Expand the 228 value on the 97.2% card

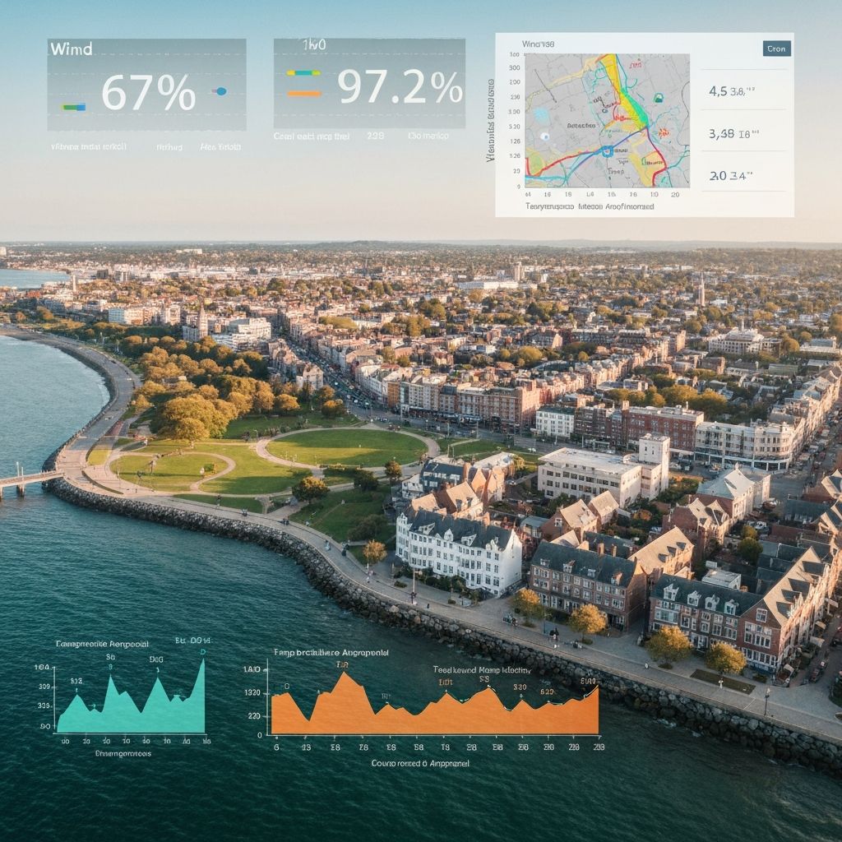pyautogui.click(x=376, y=135)
